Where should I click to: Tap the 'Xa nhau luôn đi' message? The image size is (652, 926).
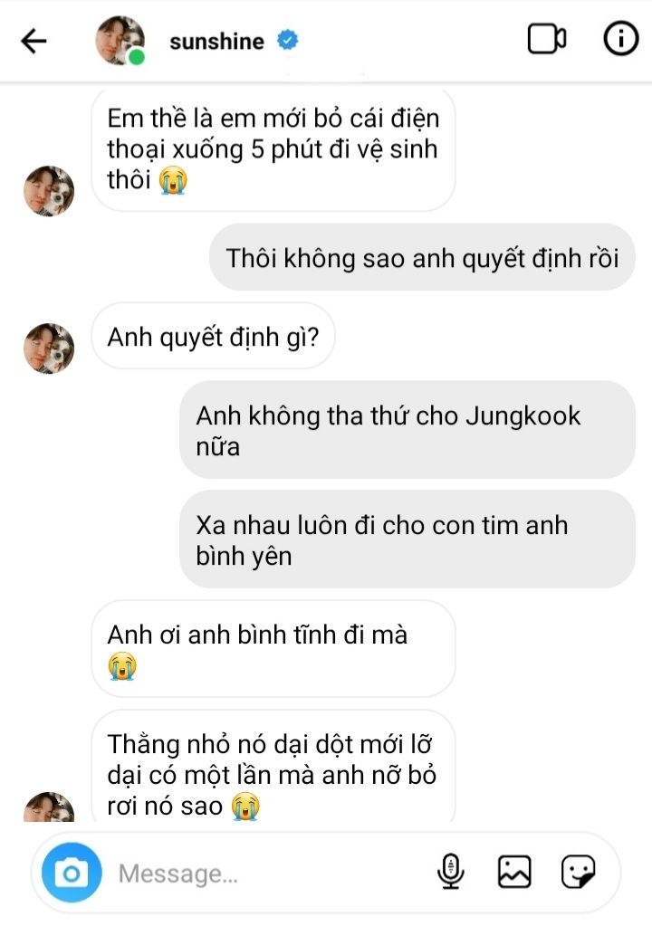[x=407, y=539]
